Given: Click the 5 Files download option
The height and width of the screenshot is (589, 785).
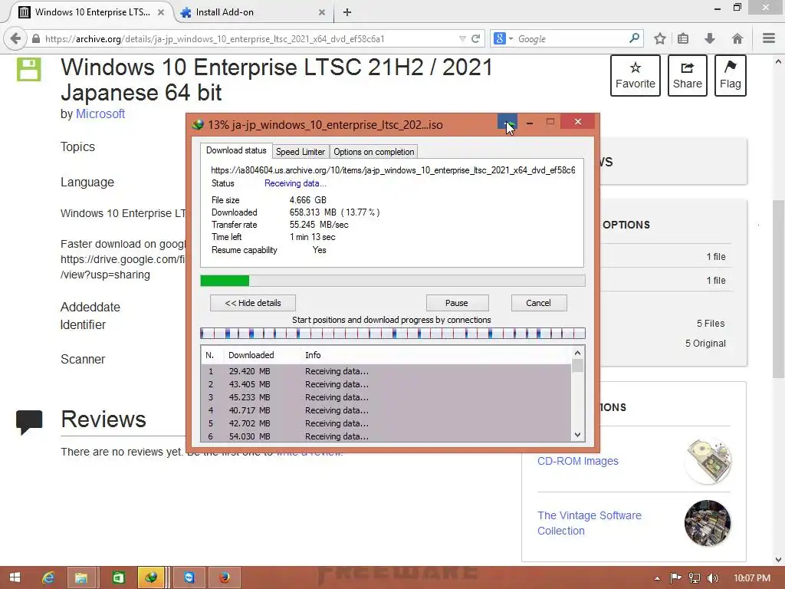Looking at the screenshot, I should pyautogui.click(x=711, y=324).
